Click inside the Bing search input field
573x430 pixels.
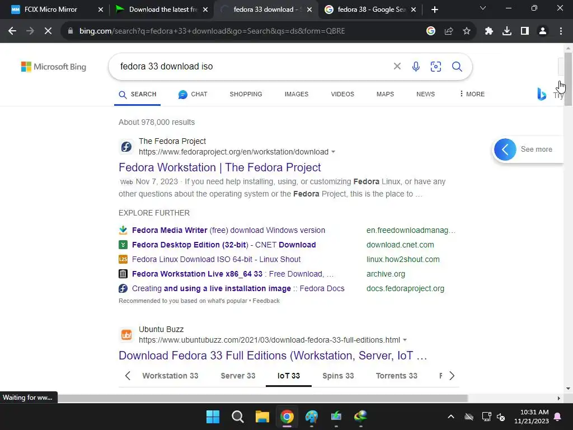tap(252, 66)
